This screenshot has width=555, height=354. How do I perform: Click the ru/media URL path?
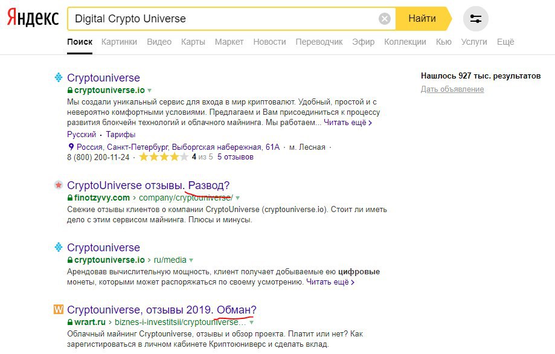pyautogui.click(x=170, y=260)
